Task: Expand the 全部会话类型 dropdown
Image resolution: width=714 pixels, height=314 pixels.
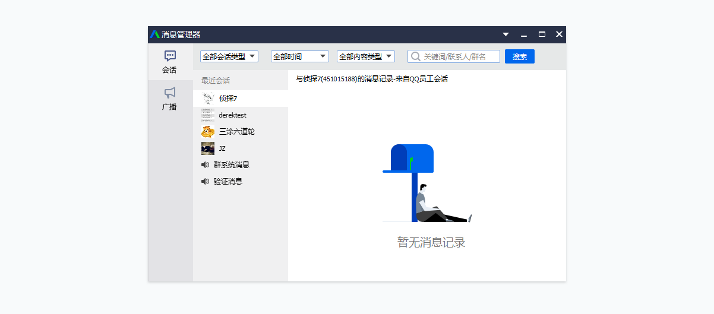Action: click(229, 56)
